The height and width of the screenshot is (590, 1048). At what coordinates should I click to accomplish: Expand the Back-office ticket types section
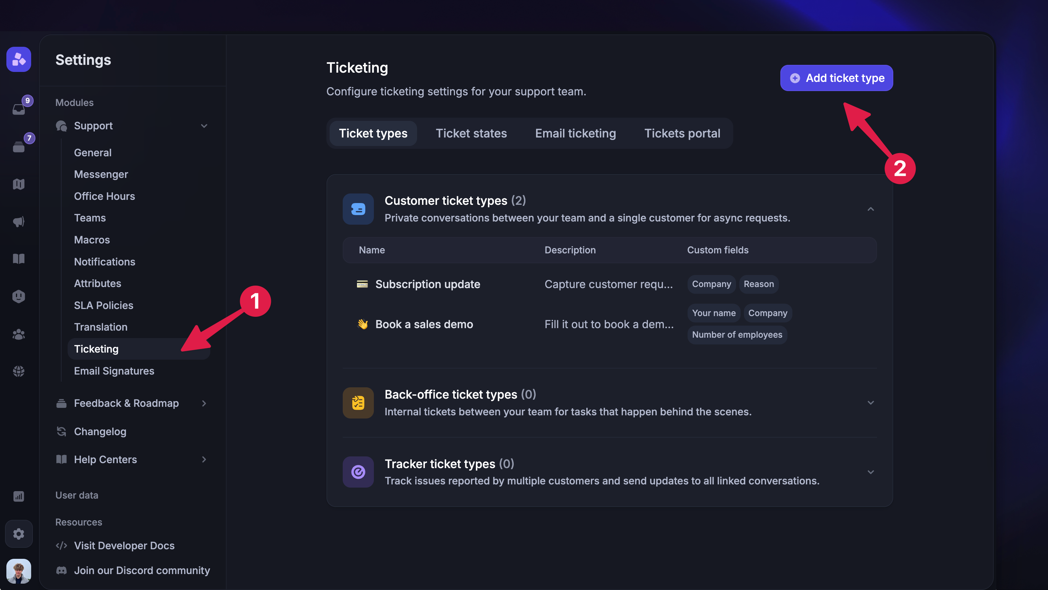pos(870,403)
